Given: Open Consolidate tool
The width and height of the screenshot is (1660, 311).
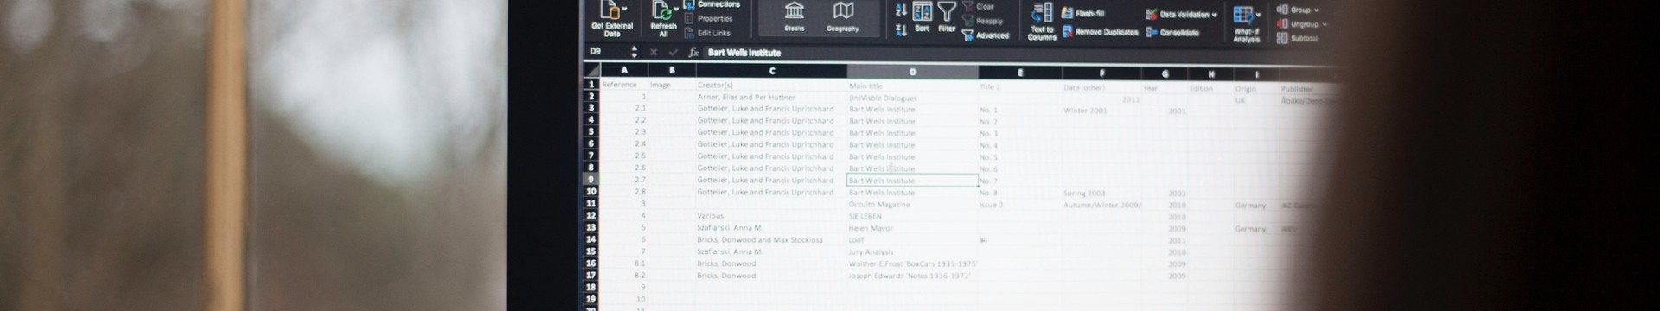Looking at the screenshot, I should [x=1172, y=33].
